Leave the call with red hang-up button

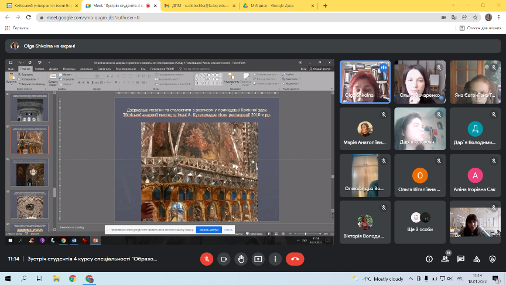click(295, 259)
